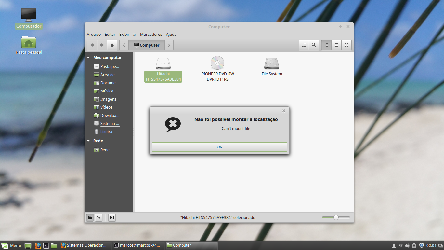444x250 pixels.
Task: Open the Ajuda menu
Action: tap(171, 34)
